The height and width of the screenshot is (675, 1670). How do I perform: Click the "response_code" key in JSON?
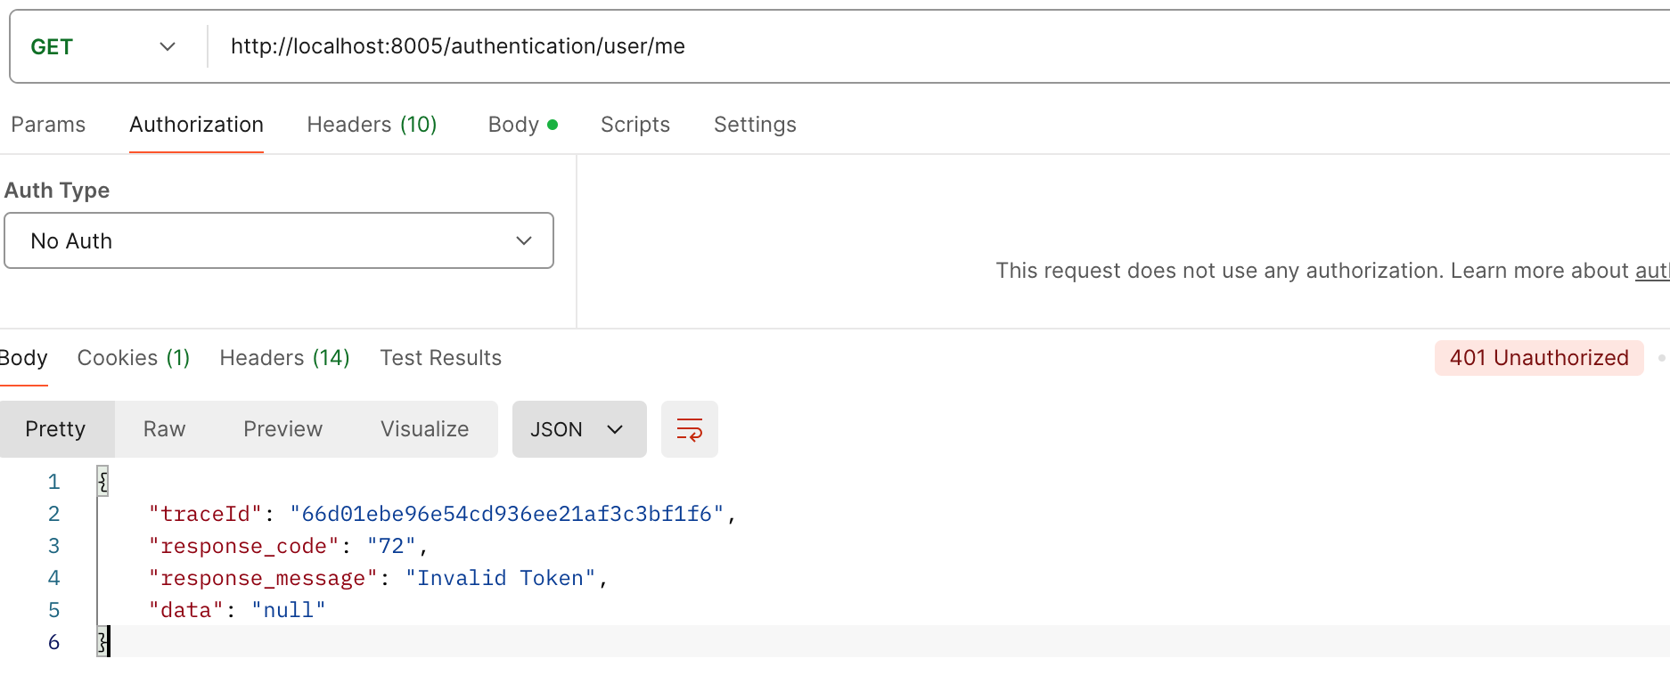pyautogui.click(x=243, y=546)
